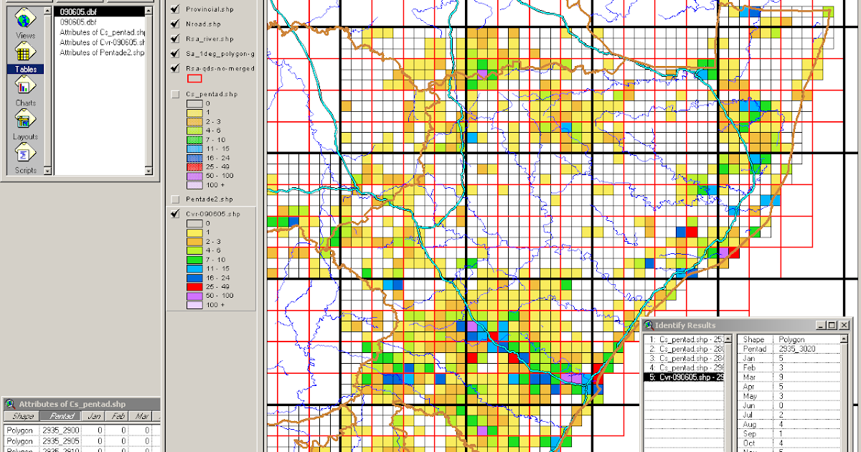Screen dimensions: 861x452
Task: Select result 5: Cvr-090605.shp in Identify Results
Action: click(683, 376)
